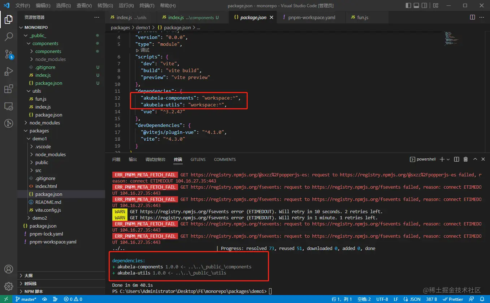Kill terminal with trash icon
Screen dimensions: 490x303
(466, 159)
